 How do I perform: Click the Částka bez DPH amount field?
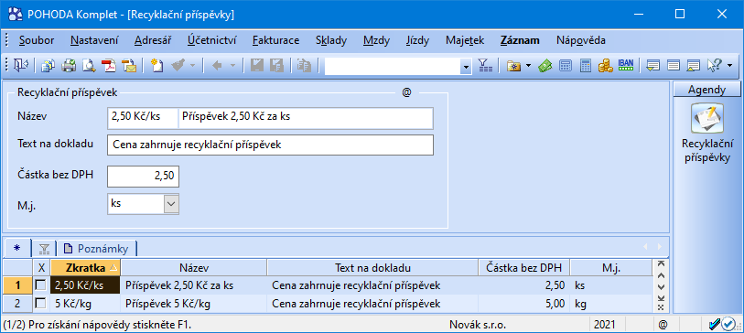coord(144,176)
